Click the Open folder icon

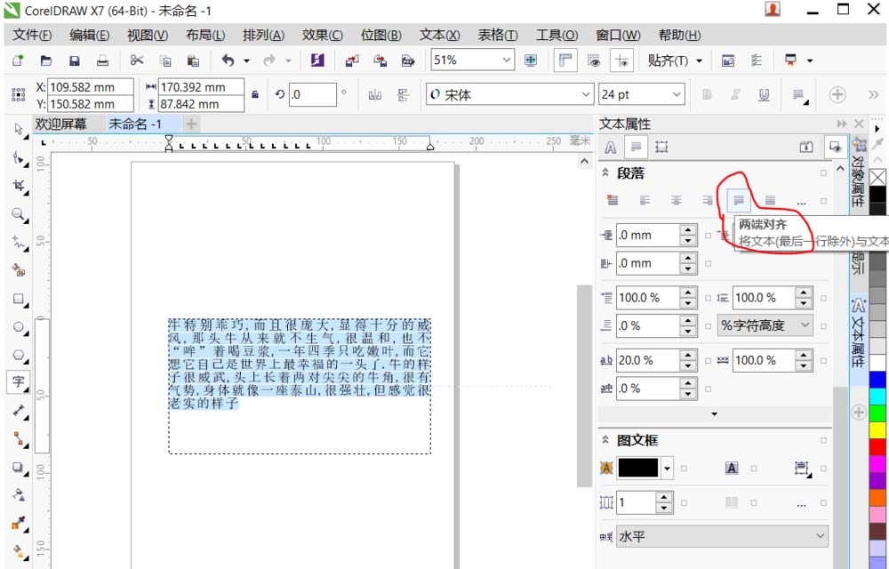(46, 60)
